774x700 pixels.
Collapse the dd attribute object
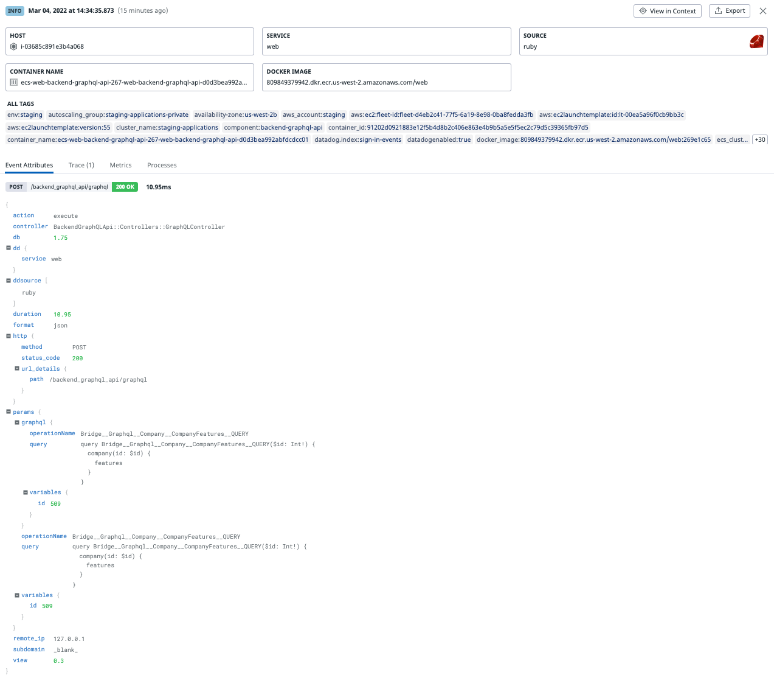coord(7,248)
